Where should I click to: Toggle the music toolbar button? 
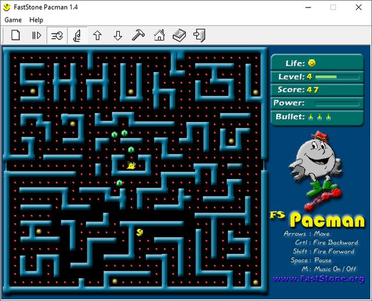click(77, 35)
